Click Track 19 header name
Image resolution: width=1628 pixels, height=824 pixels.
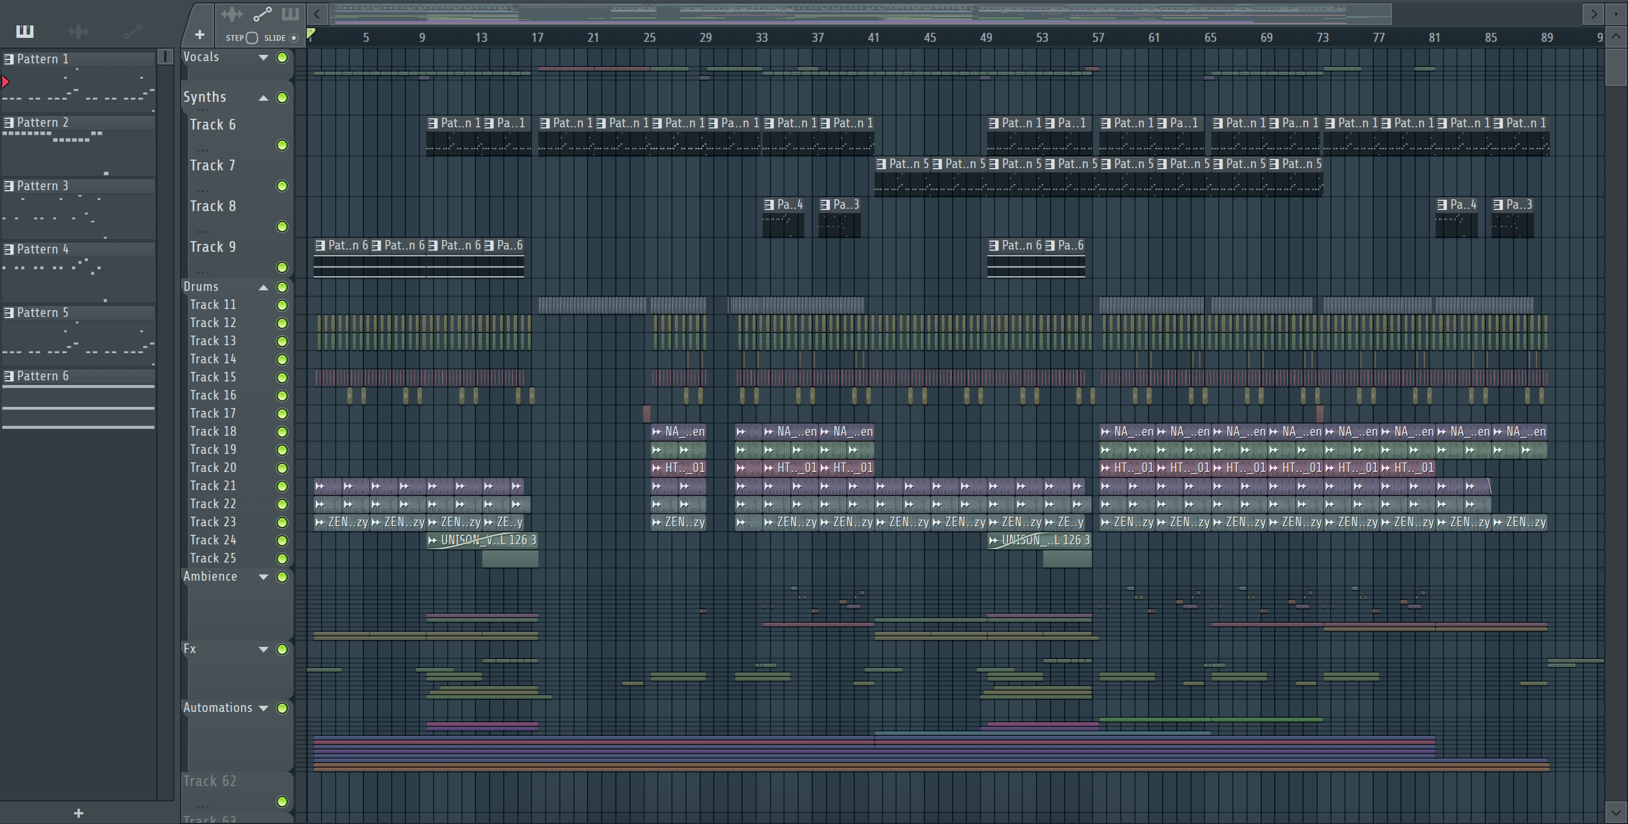click(212, 450)
